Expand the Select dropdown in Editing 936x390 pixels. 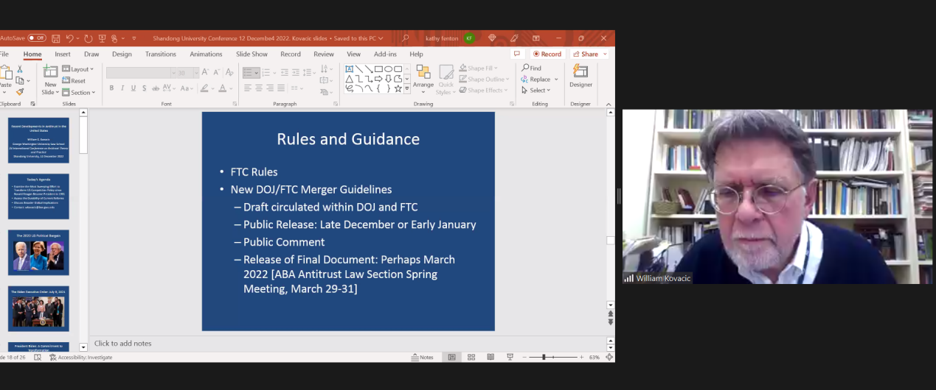point(536,91)
